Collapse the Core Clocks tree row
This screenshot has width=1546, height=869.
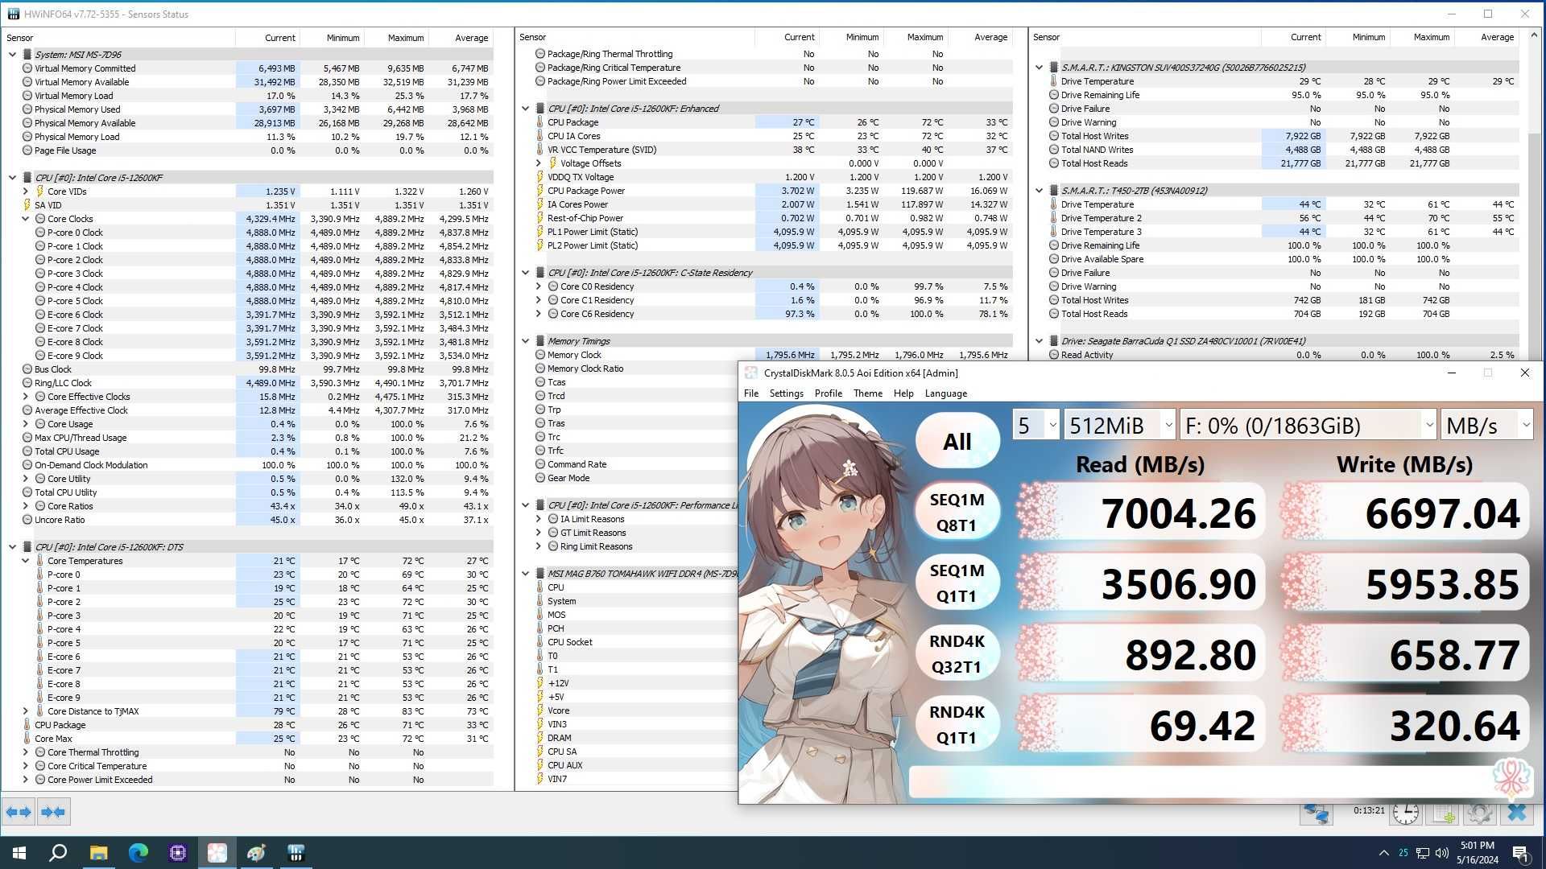[25, 219]
